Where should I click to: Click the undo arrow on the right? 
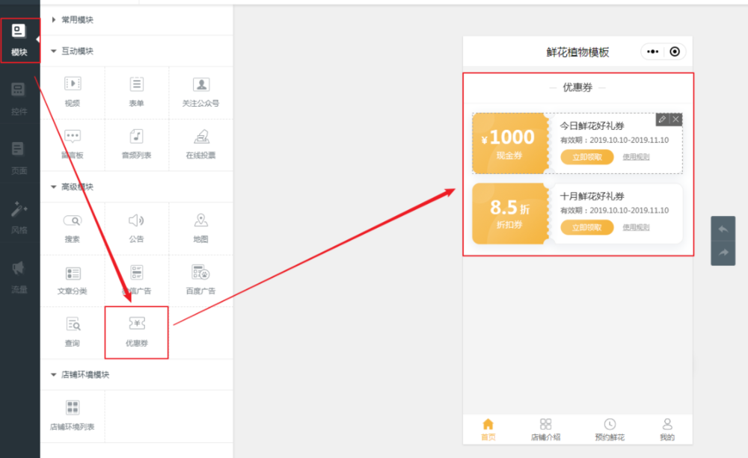point(723,229)
